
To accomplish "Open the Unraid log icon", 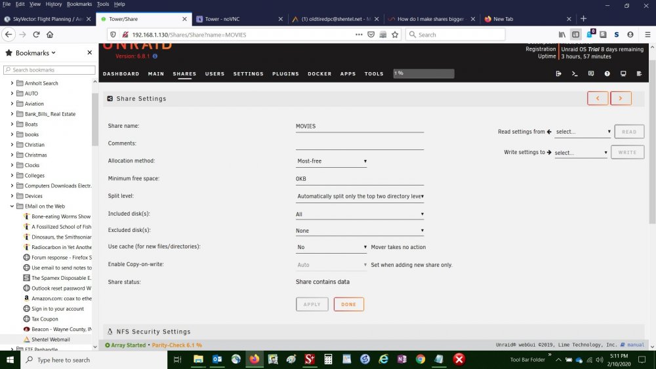I will click(x=639, y=73).
